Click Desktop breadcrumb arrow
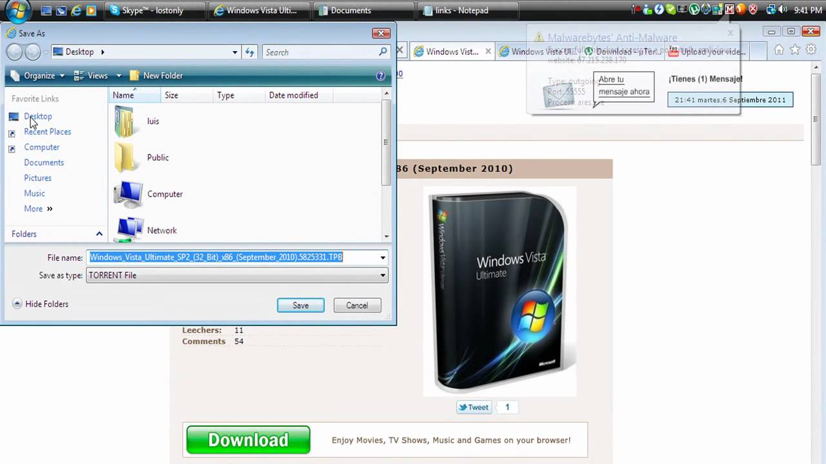The image size is (826, 464). (103, 52)
